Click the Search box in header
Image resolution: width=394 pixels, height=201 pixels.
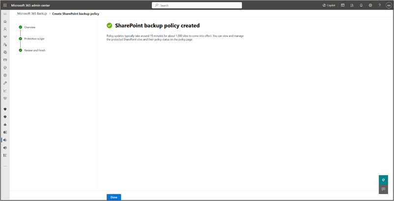197,5
